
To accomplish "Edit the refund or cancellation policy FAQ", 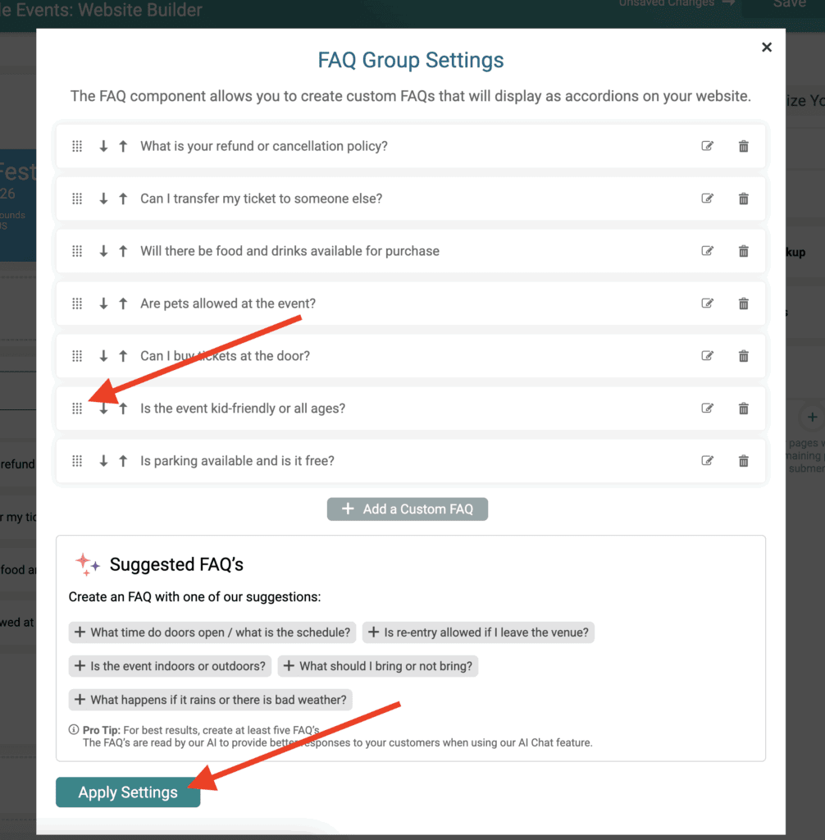I will pyautogui.click(x=707, y=146).
